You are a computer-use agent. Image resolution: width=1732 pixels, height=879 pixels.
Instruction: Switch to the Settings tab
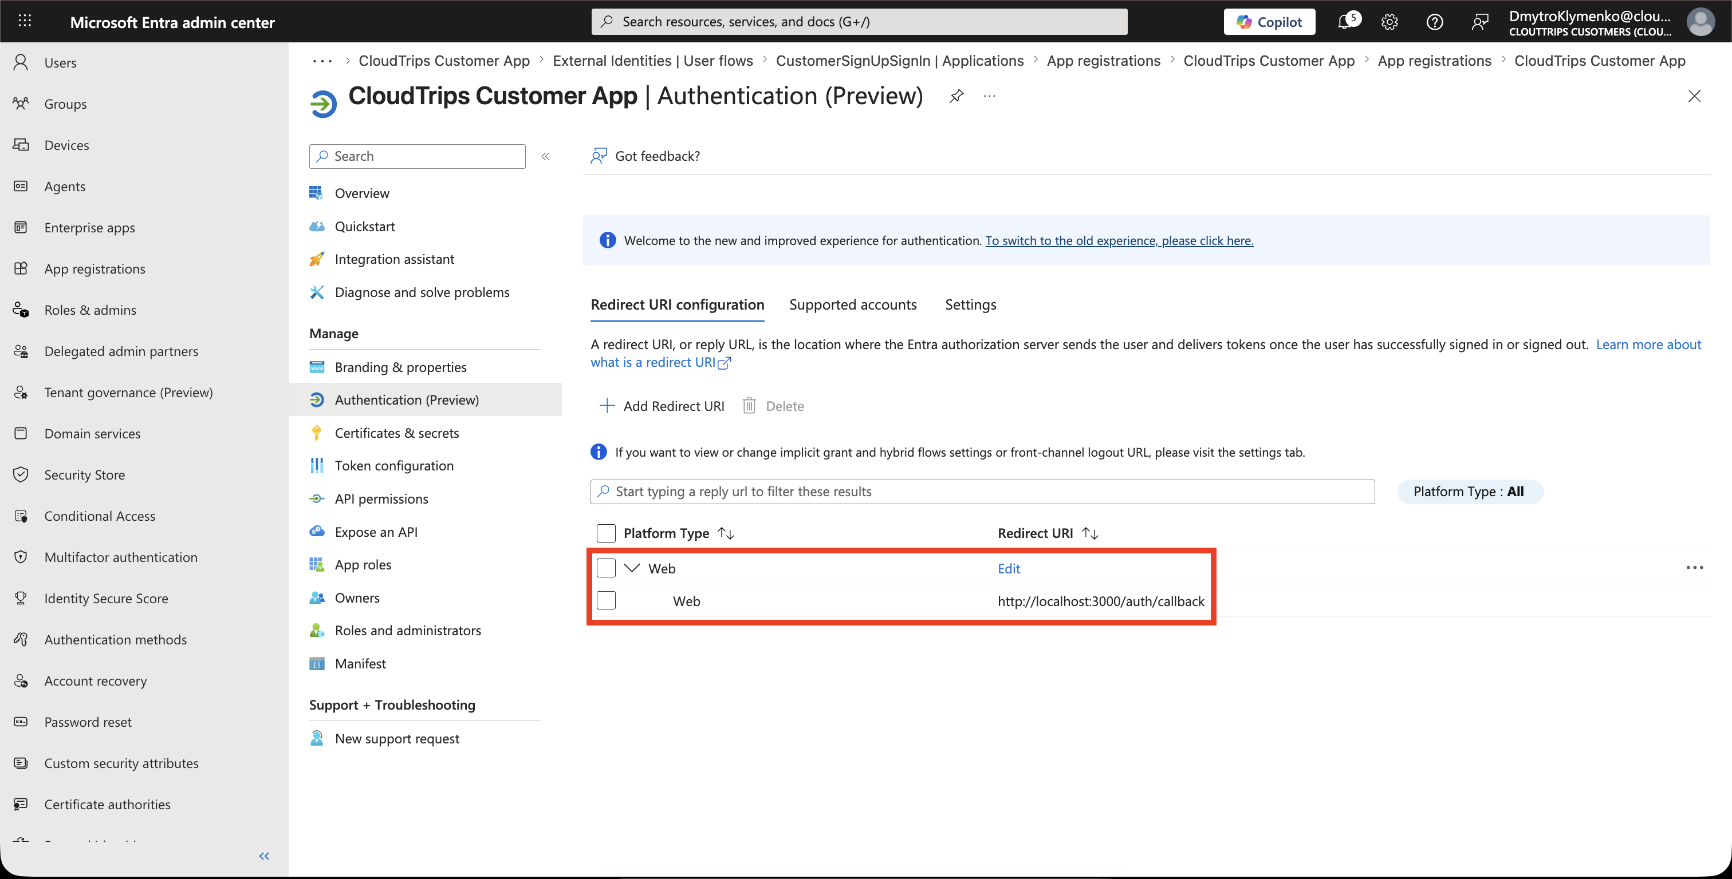970,304
